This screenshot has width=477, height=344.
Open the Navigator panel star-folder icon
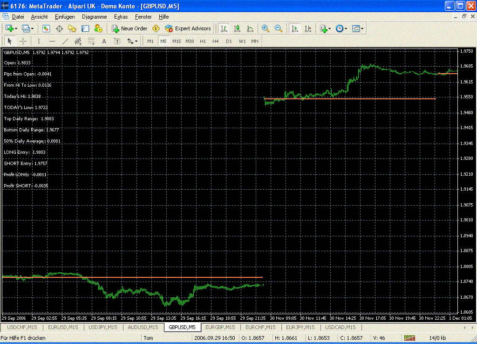72,28
